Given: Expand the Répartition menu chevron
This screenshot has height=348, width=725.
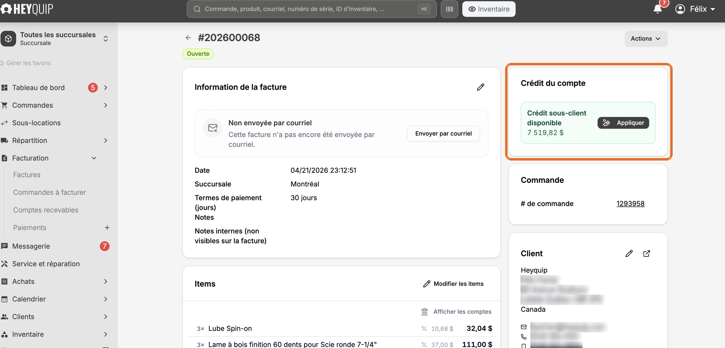Looking at the screenshot, I should click(x=106, y=140).
